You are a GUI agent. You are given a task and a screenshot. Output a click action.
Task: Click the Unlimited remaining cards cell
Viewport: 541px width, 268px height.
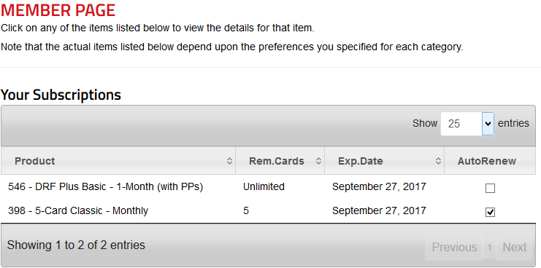click(264, 187)
